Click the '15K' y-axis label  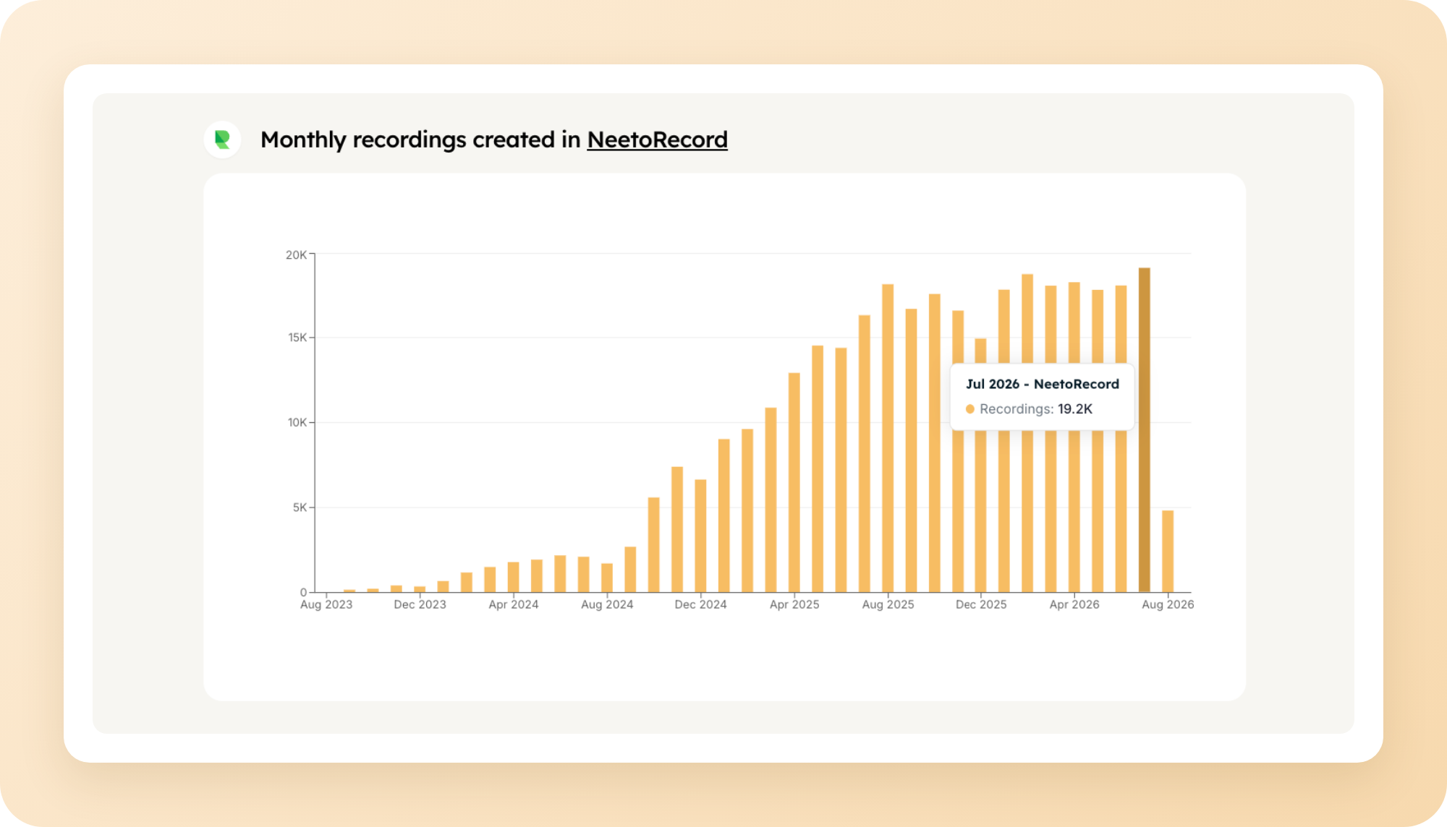tap(297, 338)
